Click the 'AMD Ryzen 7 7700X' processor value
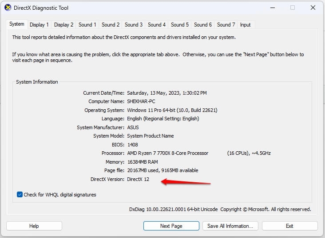 [167, 153]
